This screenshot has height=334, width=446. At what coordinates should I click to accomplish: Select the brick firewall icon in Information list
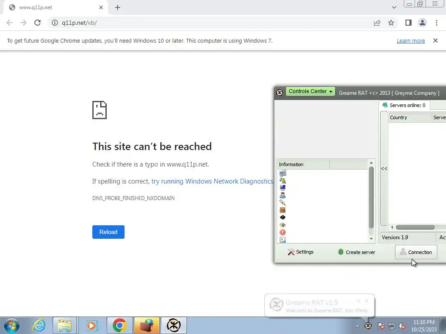coord(282,210)
